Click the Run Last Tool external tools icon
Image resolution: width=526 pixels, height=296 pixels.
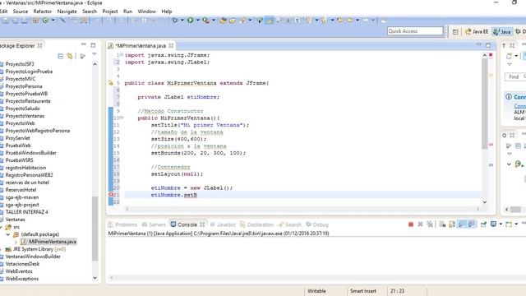click(x=205, y=21)
